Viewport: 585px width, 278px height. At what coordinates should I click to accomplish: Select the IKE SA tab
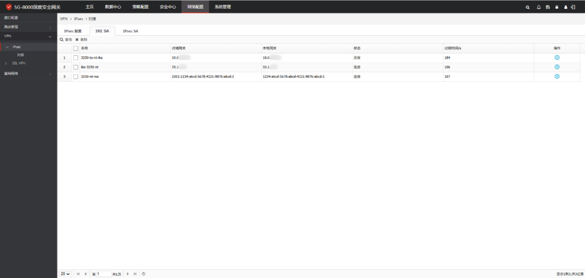102,31
